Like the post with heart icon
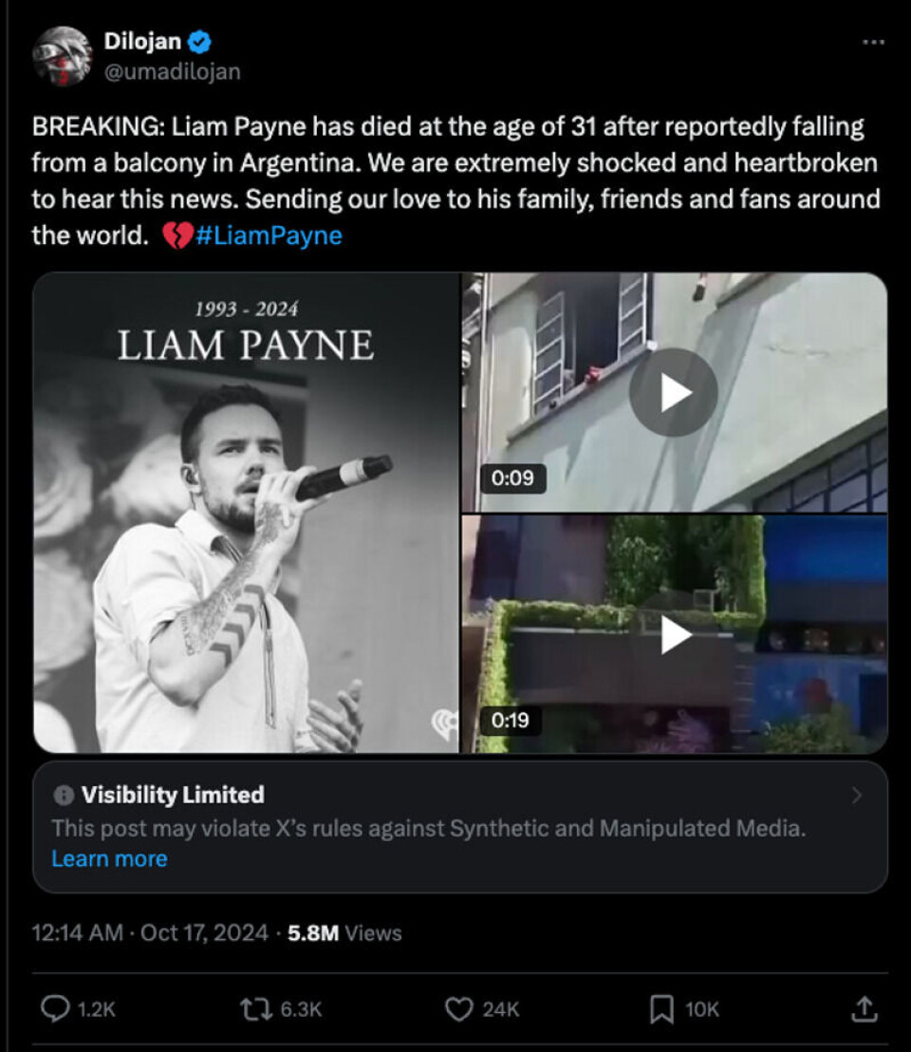This screenshot has height=1052, width=911. pos(459,1008)
